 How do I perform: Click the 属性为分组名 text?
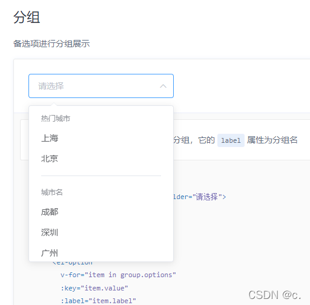click(272, 140)
